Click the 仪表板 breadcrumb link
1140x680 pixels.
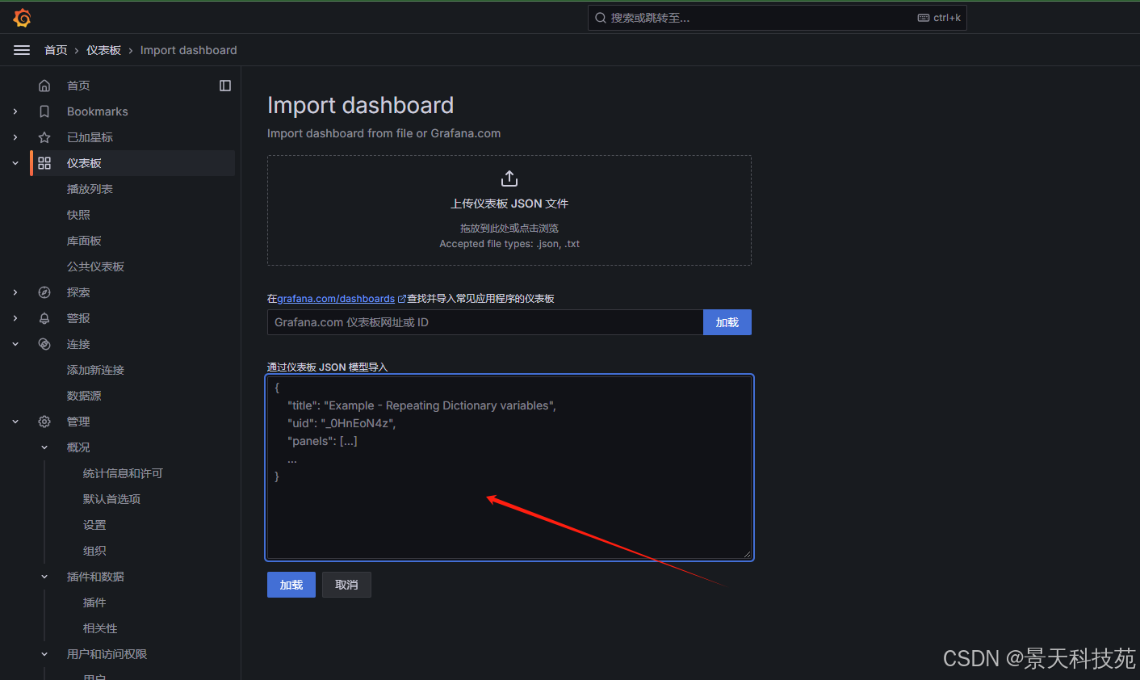tap(103, 50)
